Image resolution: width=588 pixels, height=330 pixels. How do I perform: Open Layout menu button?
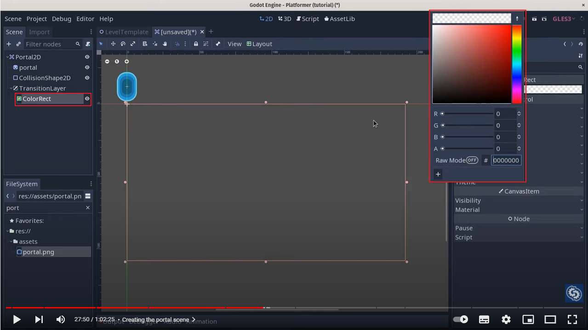point(259,44)
